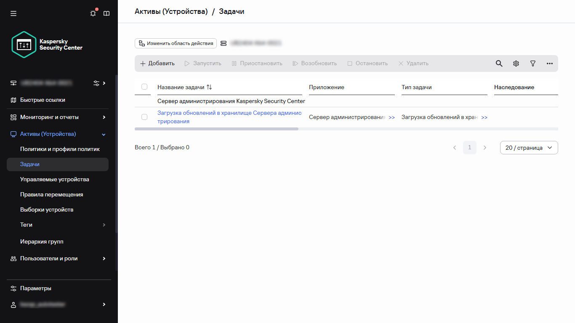The image size is (575, 323).
Task: Open task Загрузка обновлений в хранилище link
Action: pos(229,117)
